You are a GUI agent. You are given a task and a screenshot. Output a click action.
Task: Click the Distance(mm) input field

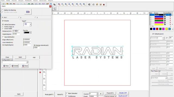click(x=16, y=31)
